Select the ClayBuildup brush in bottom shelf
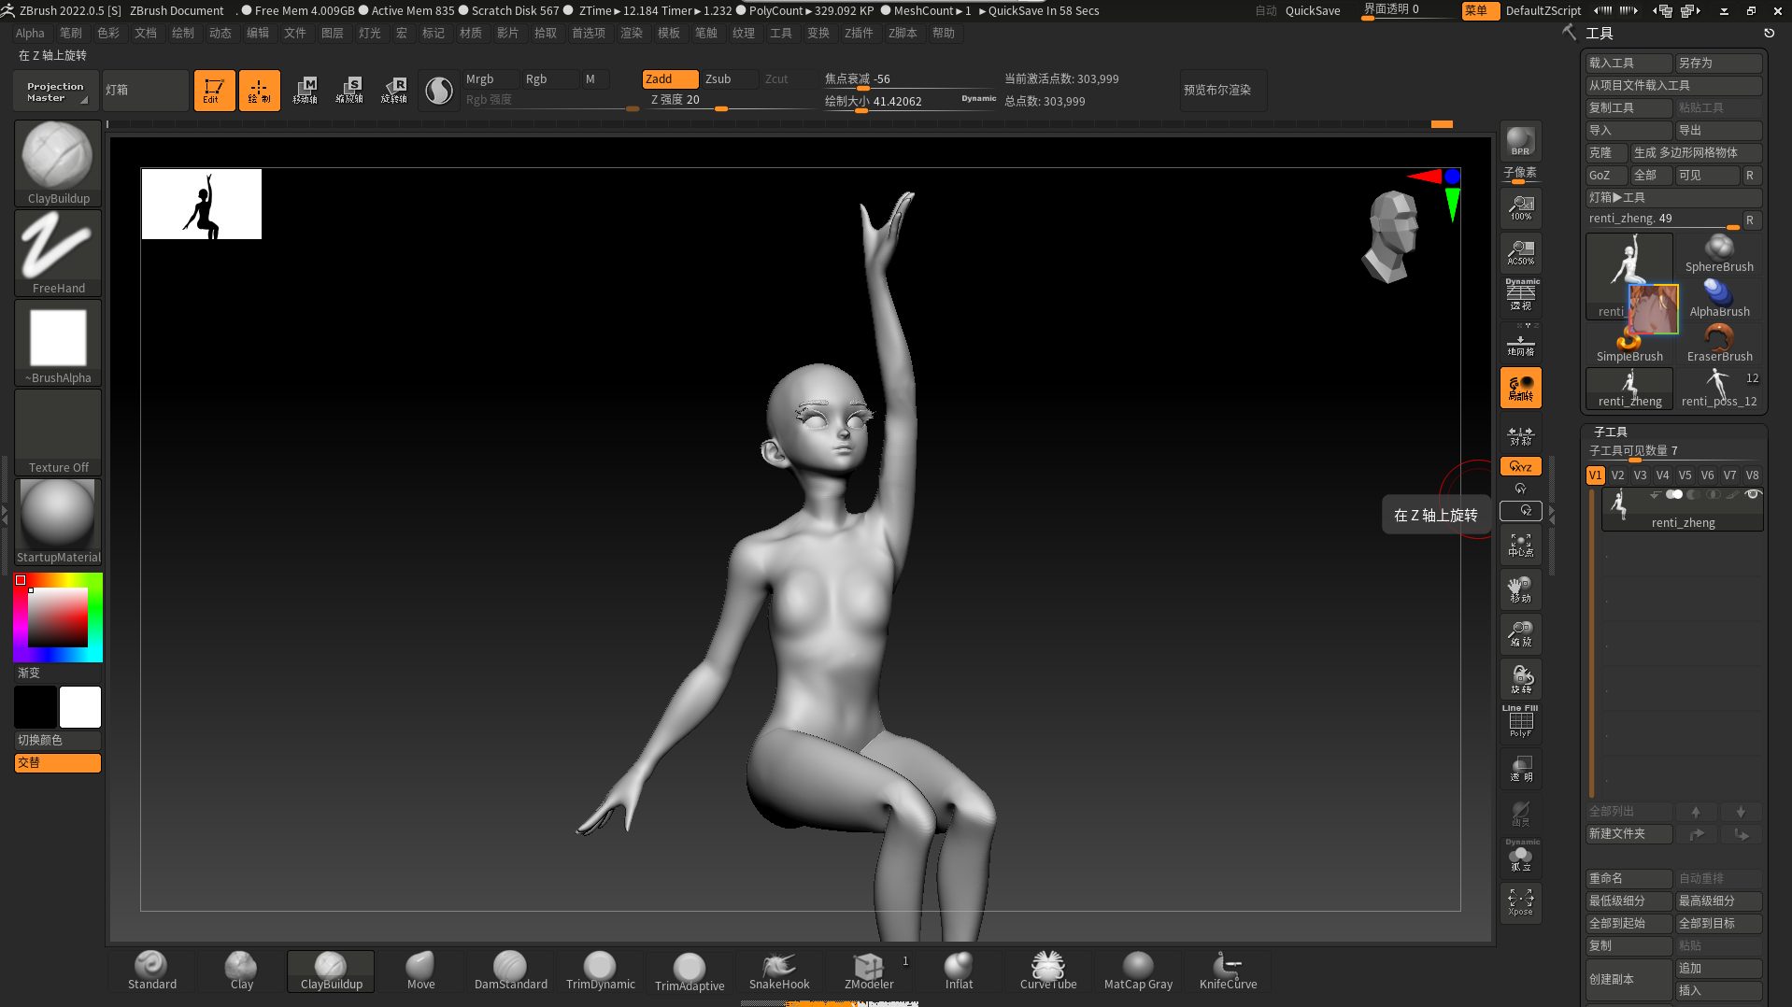This screenshot has width=1792, height=1007. coord(331,971)
